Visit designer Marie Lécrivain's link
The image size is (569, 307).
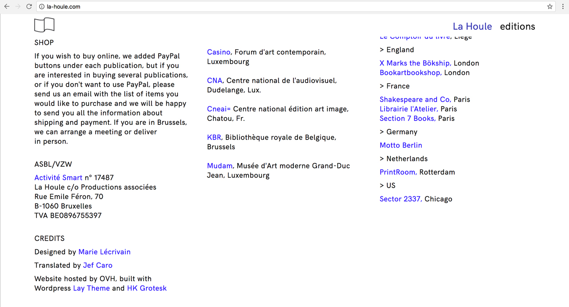104,252
